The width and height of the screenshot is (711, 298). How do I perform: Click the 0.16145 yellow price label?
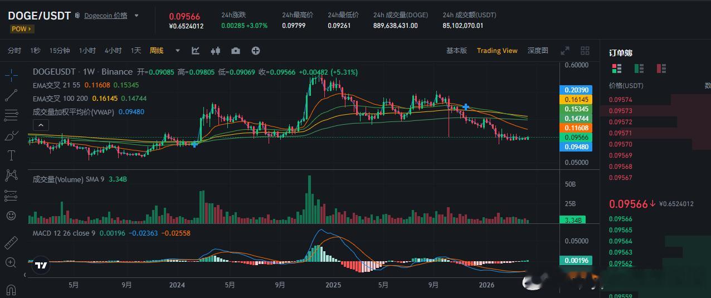click(576, 100)
